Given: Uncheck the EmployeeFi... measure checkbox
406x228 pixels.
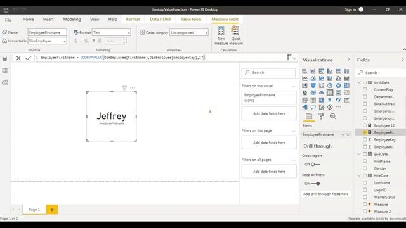Looking at the screenshot, I should point(365,132).
